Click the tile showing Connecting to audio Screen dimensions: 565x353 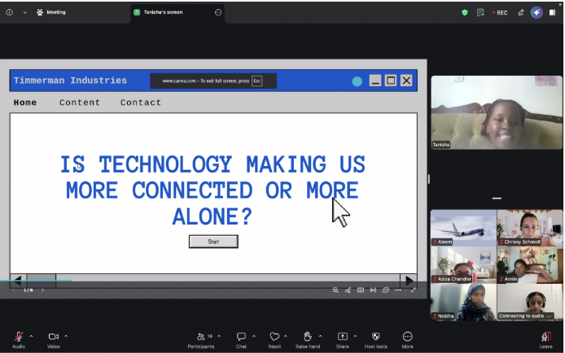tap(530, 302)
